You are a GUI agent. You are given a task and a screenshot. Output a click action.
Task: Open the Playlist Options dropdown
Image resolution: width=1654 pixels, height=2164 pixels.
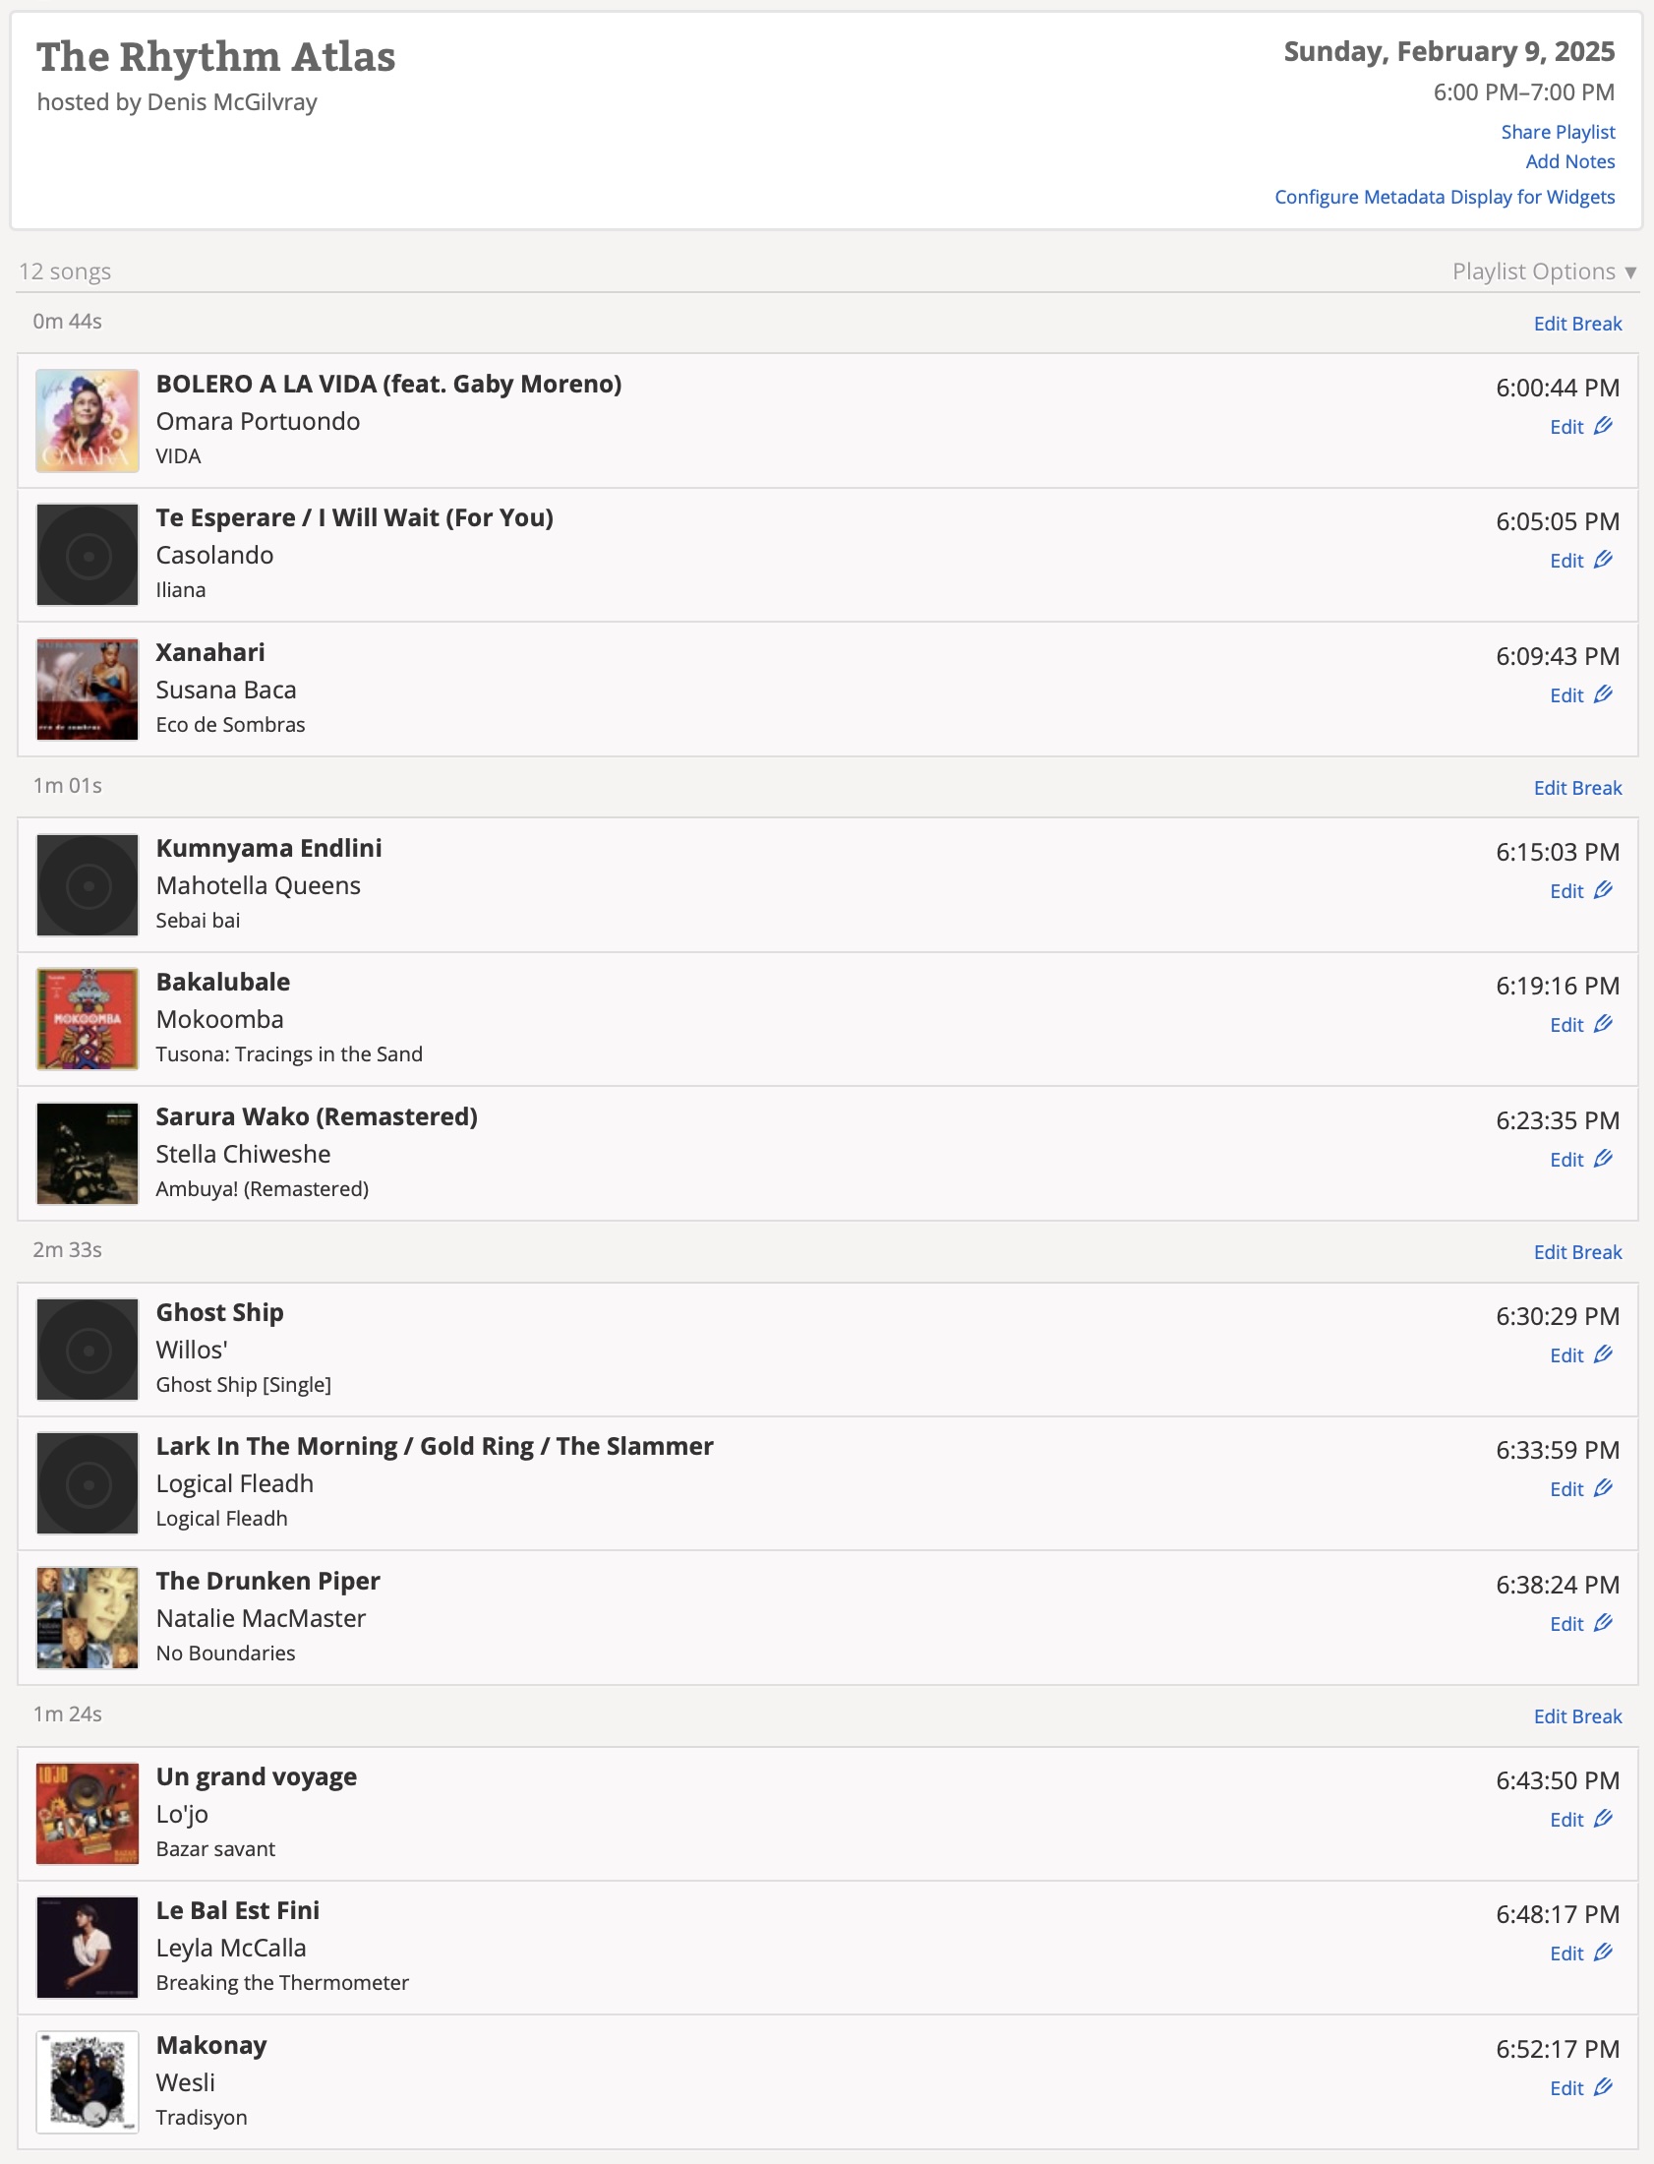pos(1543,270)
